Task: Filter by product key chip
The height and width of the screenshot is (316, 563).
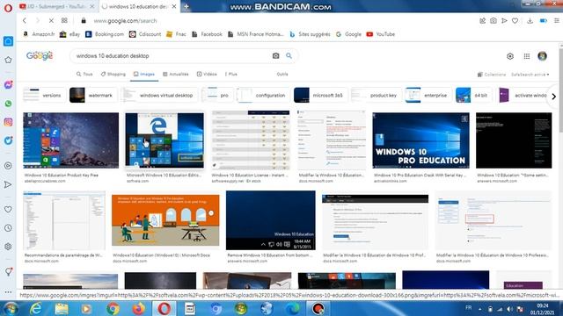Action: click(376, 96)
